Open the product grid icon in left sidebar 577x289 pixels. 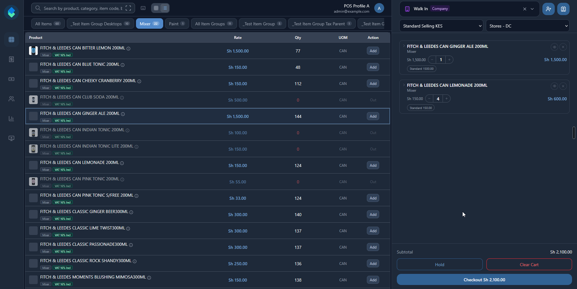(x=11, y=40)
